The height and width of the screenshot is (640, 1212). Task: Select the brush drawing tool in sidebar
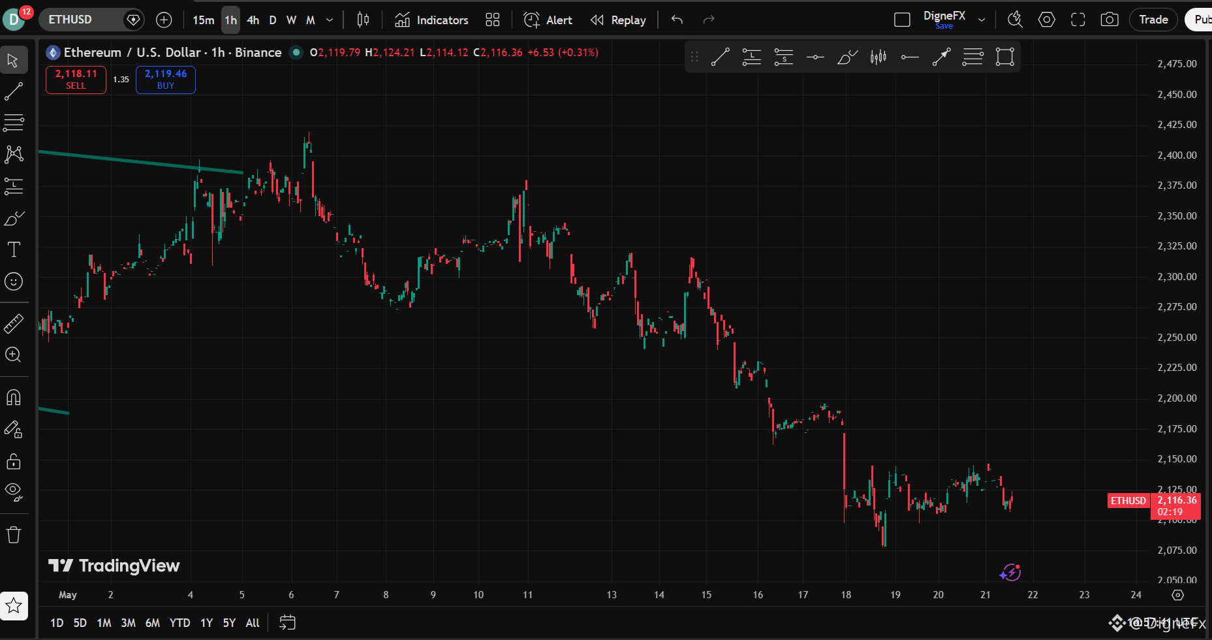coord(14,218)
